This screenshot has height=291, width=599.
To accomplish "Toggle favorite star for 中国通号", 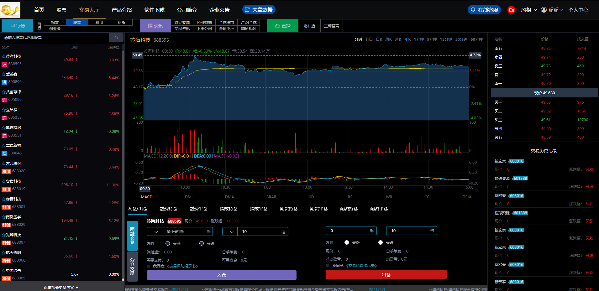I will coord(4,271).
